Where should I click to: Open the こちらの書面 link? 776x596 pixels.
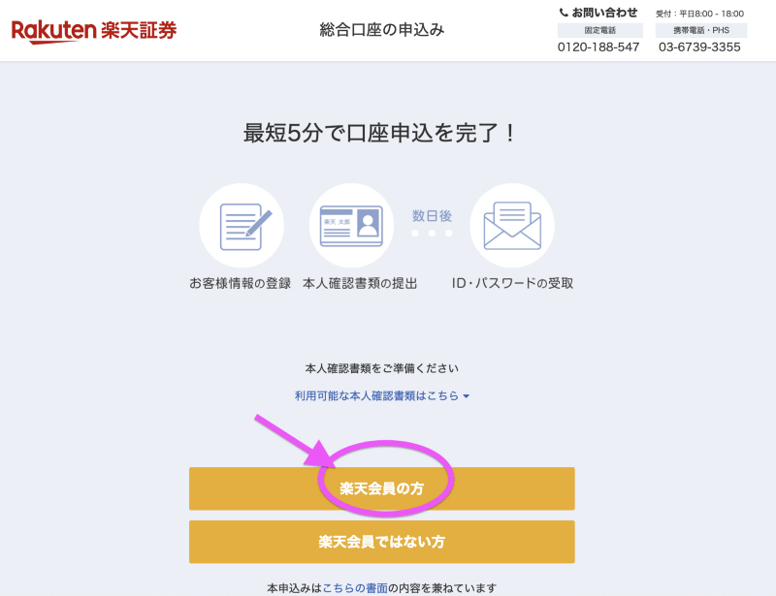tap(355, 588)
